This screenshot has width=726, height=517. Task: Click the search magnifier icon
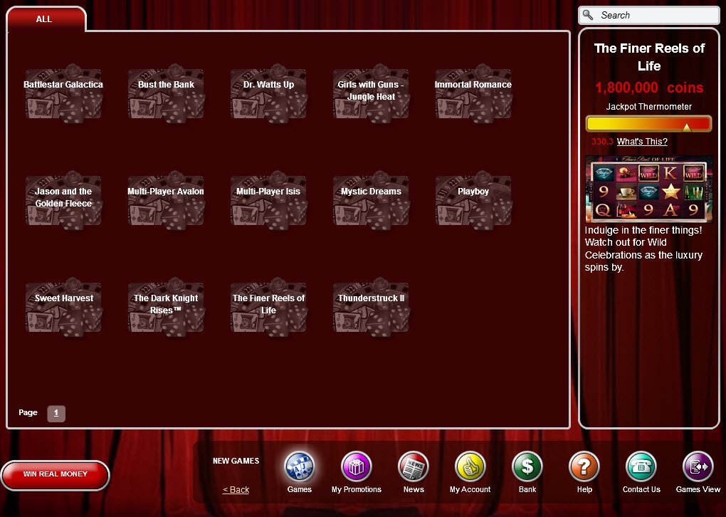click(x=588, y=15)
